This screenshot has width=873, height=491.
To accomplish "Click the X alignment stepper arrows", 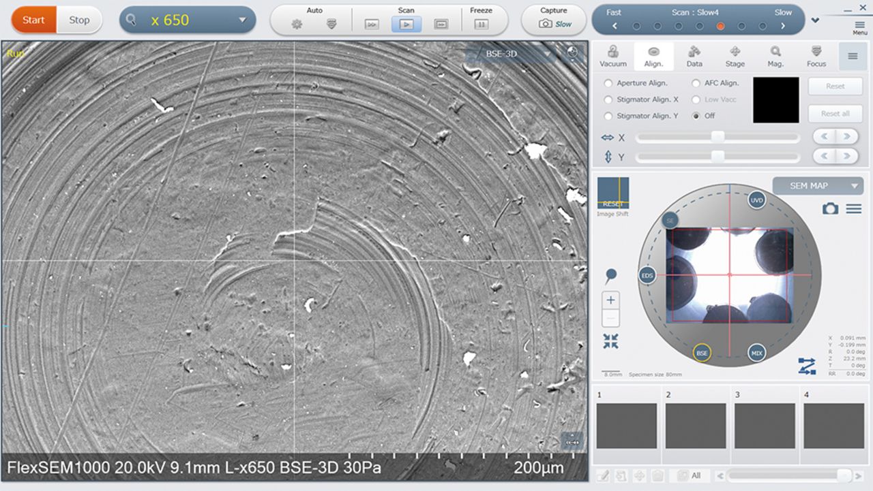I will pyautogui.click(x=835, y=137).
